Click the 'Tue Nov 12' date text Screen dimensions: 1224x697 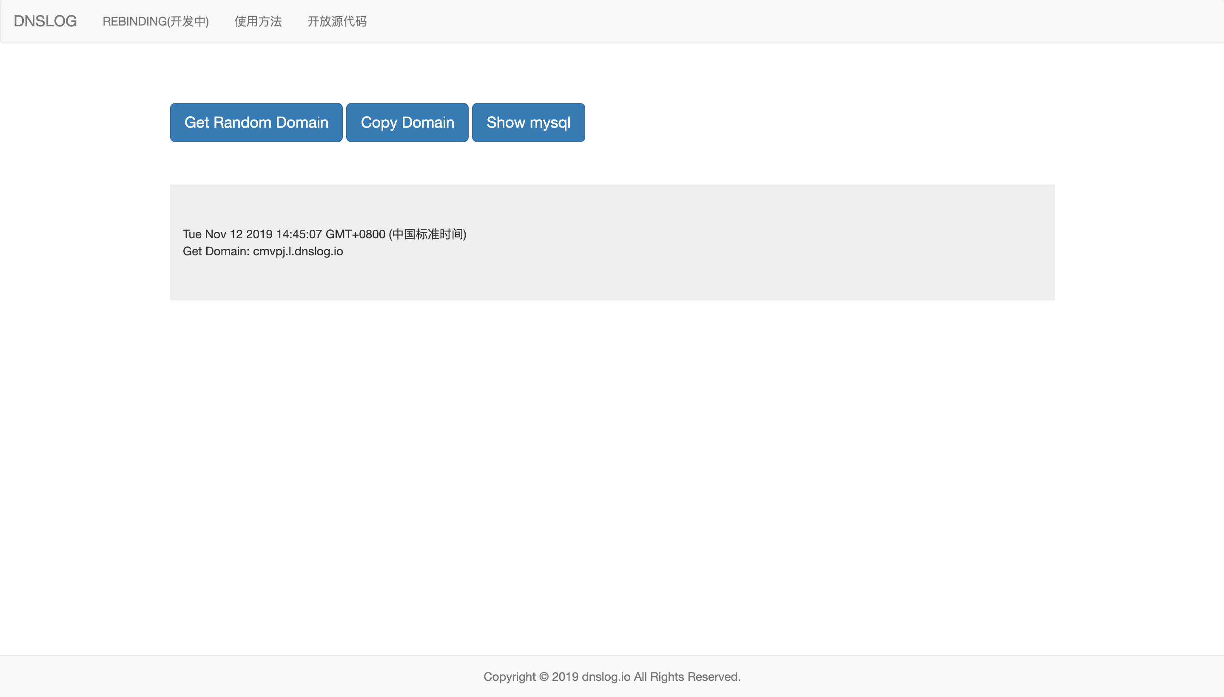pyautogui.click(x=212, y=234)
